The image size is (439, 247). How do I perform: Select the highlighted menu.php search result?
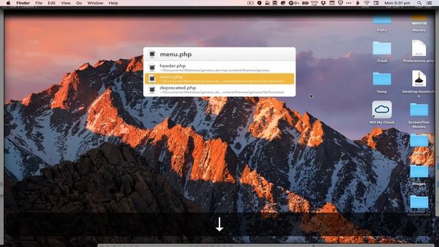219,79
